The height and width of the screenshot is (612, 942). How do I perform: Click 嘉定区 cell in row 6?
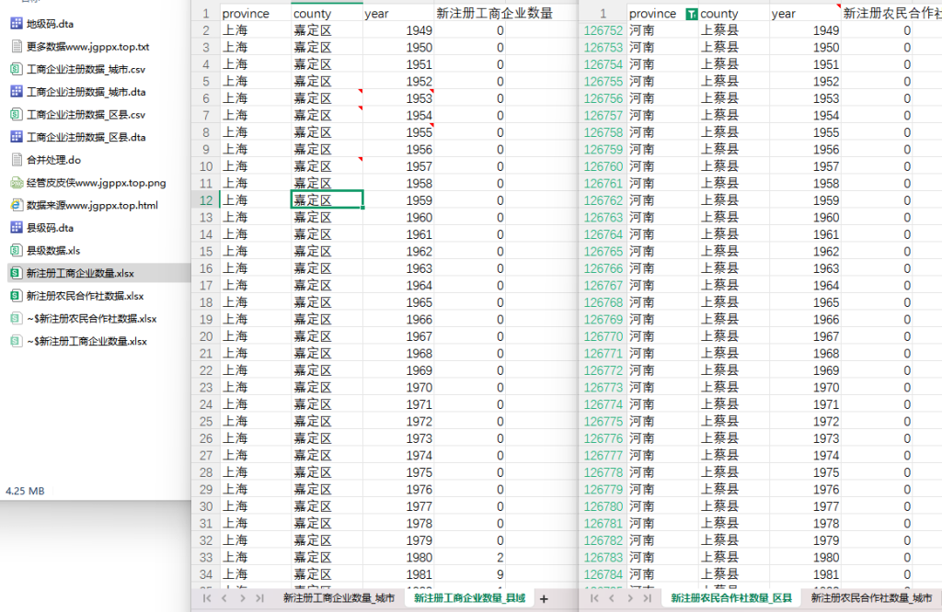[x=327, y=98]
